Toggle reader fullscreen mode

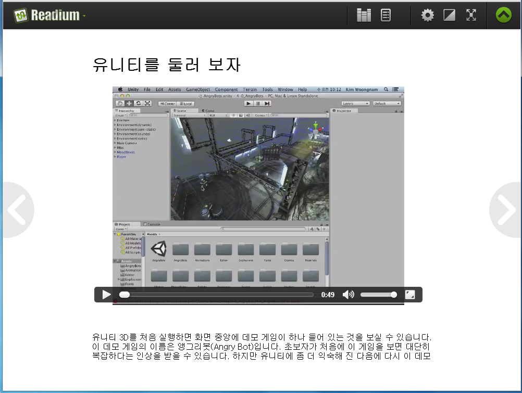tap(471, 15)
